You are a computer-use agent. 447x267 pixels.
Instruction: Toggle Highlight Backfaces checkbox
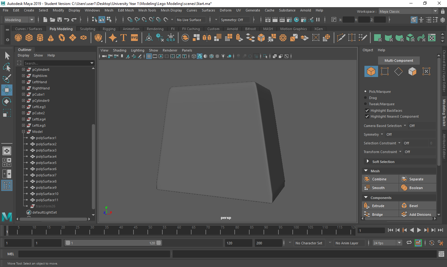coord(367,111)
